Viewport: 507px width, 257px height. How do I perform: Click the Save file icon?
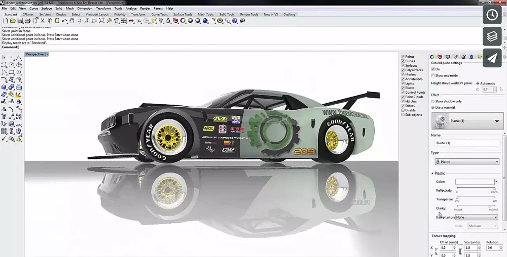click(x=20, y=21)
